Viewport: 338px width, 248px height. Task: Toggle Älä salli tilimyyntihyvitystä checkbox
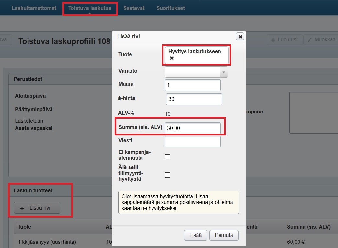pyautogui.click(x=167, y=175)
